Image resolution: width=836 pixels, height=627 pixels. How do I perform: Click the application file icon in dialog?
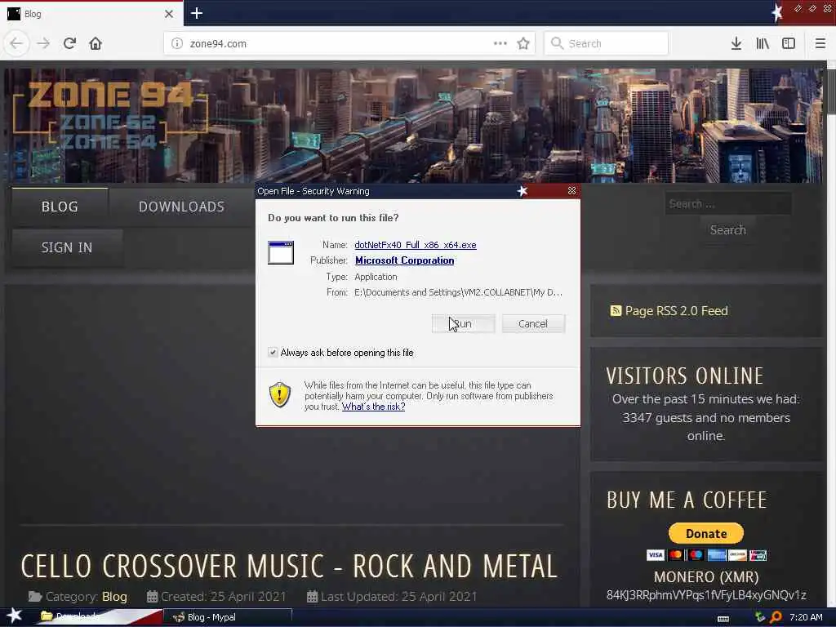[x=281, y=253]
